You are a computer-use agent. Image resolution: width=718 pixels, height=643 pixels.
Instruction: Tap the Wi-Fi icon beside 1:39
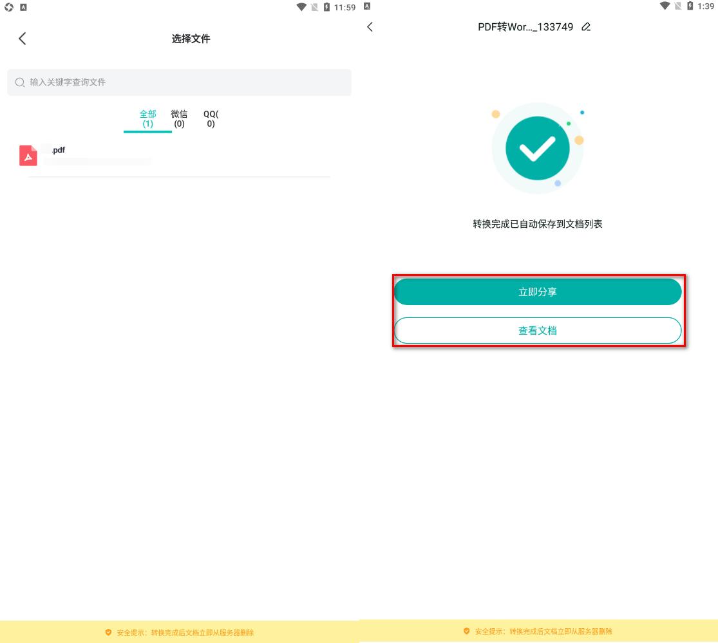tap(665, 6)
